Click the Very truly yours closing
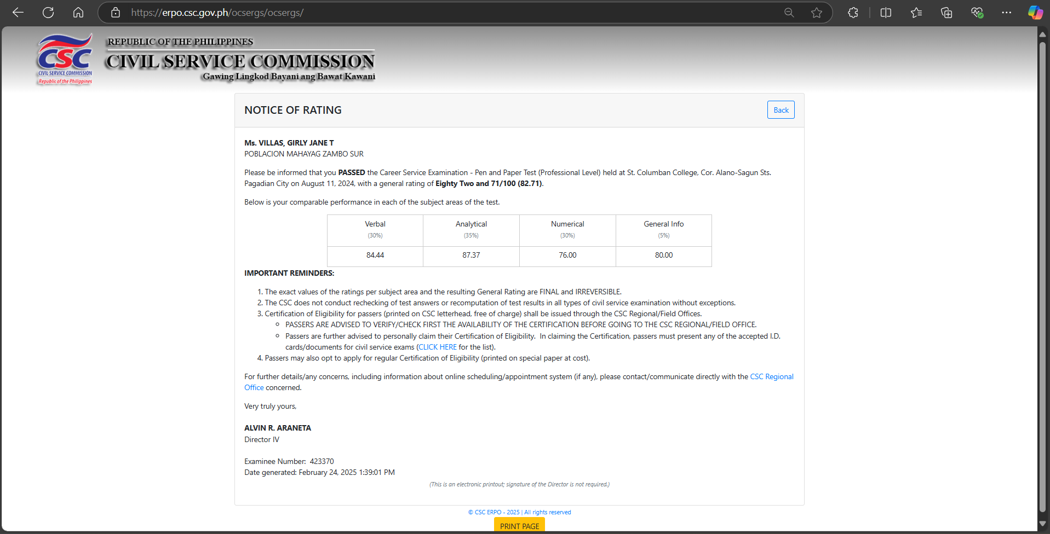Viewport: 1050px width, 534px height. point(271,406)
